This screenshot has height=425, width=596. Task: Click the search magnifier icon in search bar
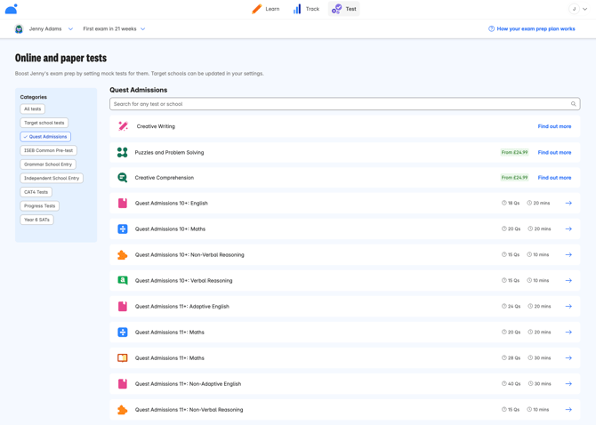click(573, 104)
